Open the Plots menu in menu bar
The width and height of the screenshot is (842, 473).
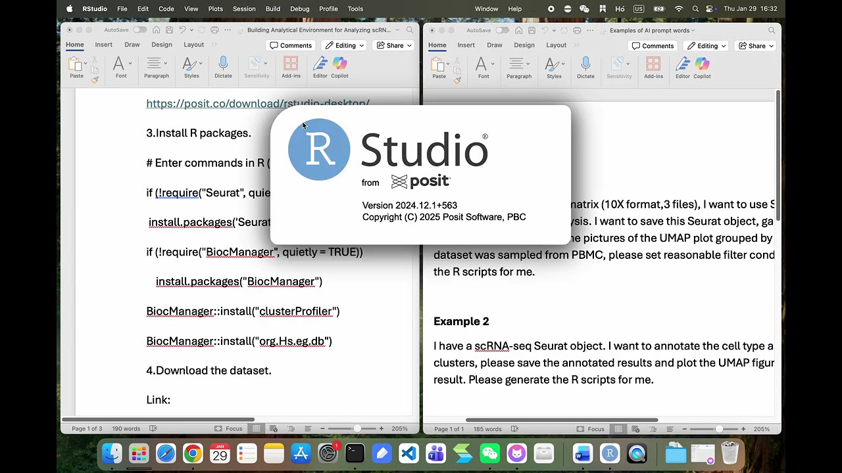point(215,9)
